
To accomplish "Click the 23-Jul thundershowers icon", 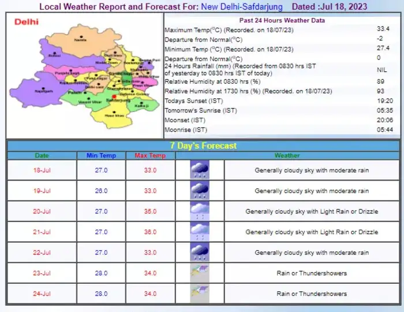I will [x=200, y=273].
